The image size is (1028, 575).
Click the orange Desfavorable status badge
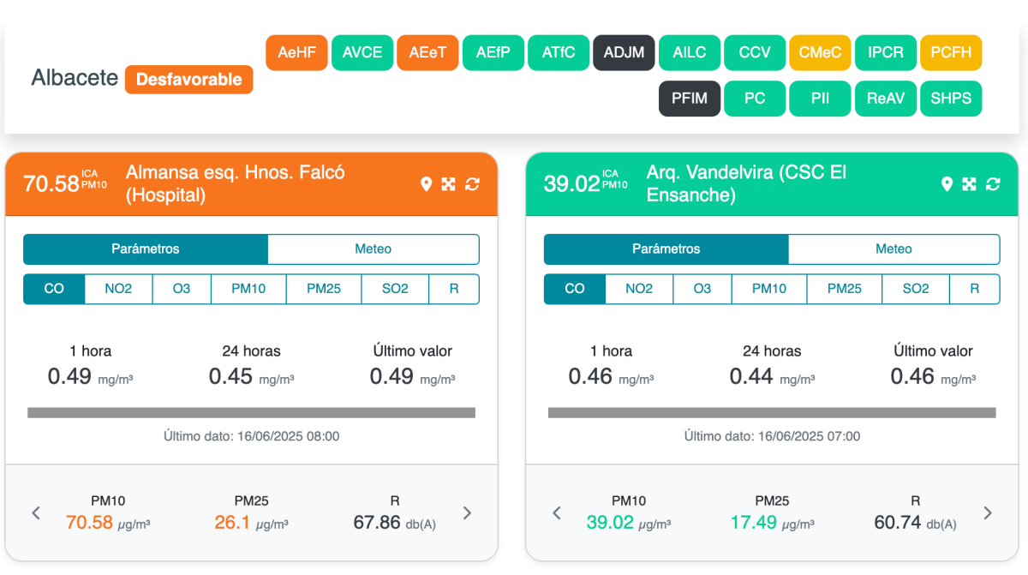[x=189, y=80]
